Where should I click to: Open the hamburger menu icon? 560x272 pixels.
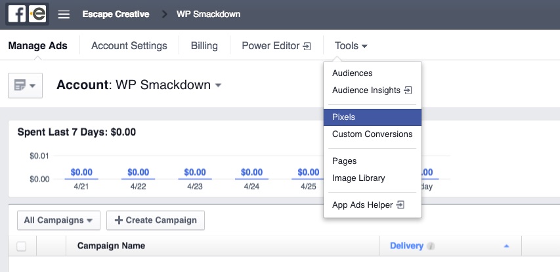(64, 14)
